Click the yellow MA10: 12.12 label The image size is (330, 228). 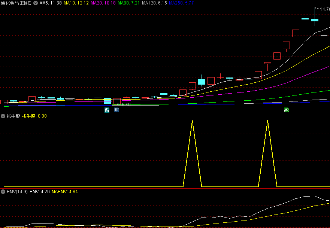76,3
